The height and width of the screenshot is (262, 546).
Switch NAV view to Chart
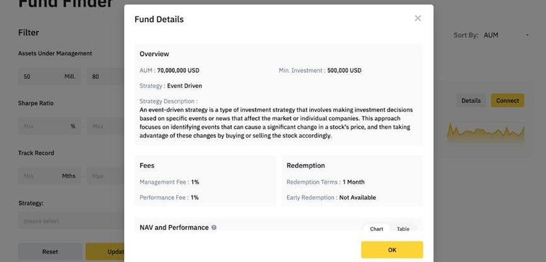[377, 229]
